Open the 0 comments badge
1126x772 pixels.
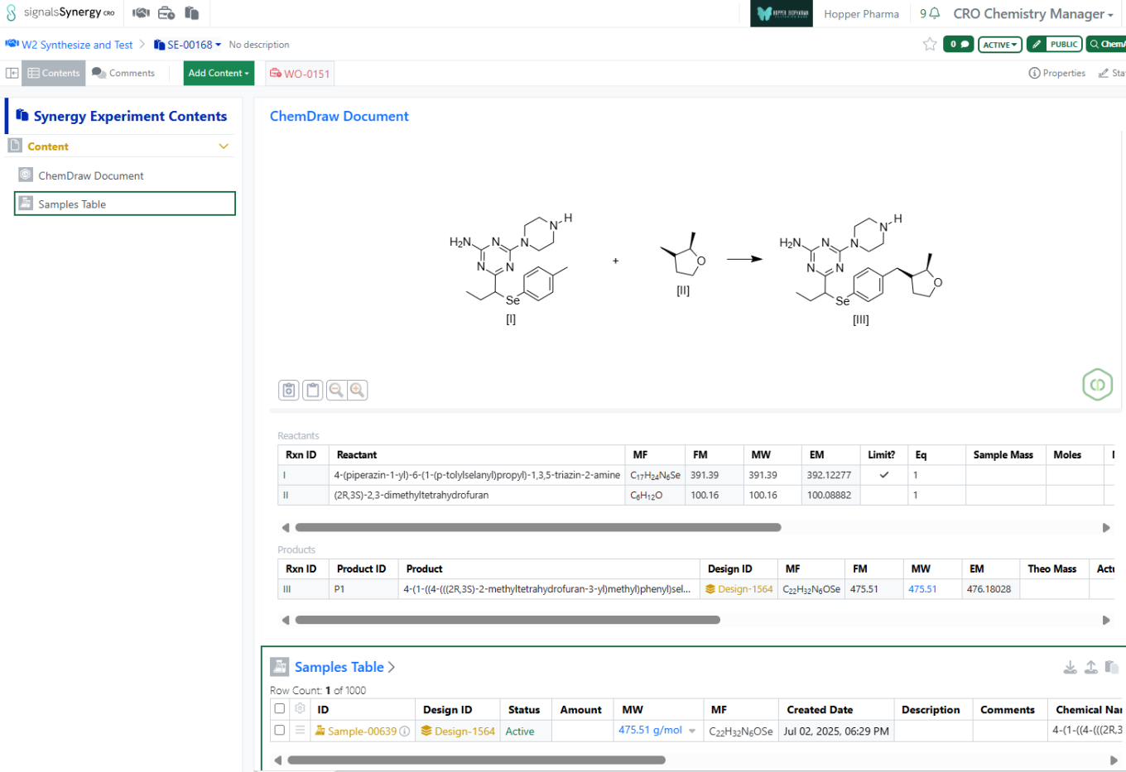[x=958, y=44]
